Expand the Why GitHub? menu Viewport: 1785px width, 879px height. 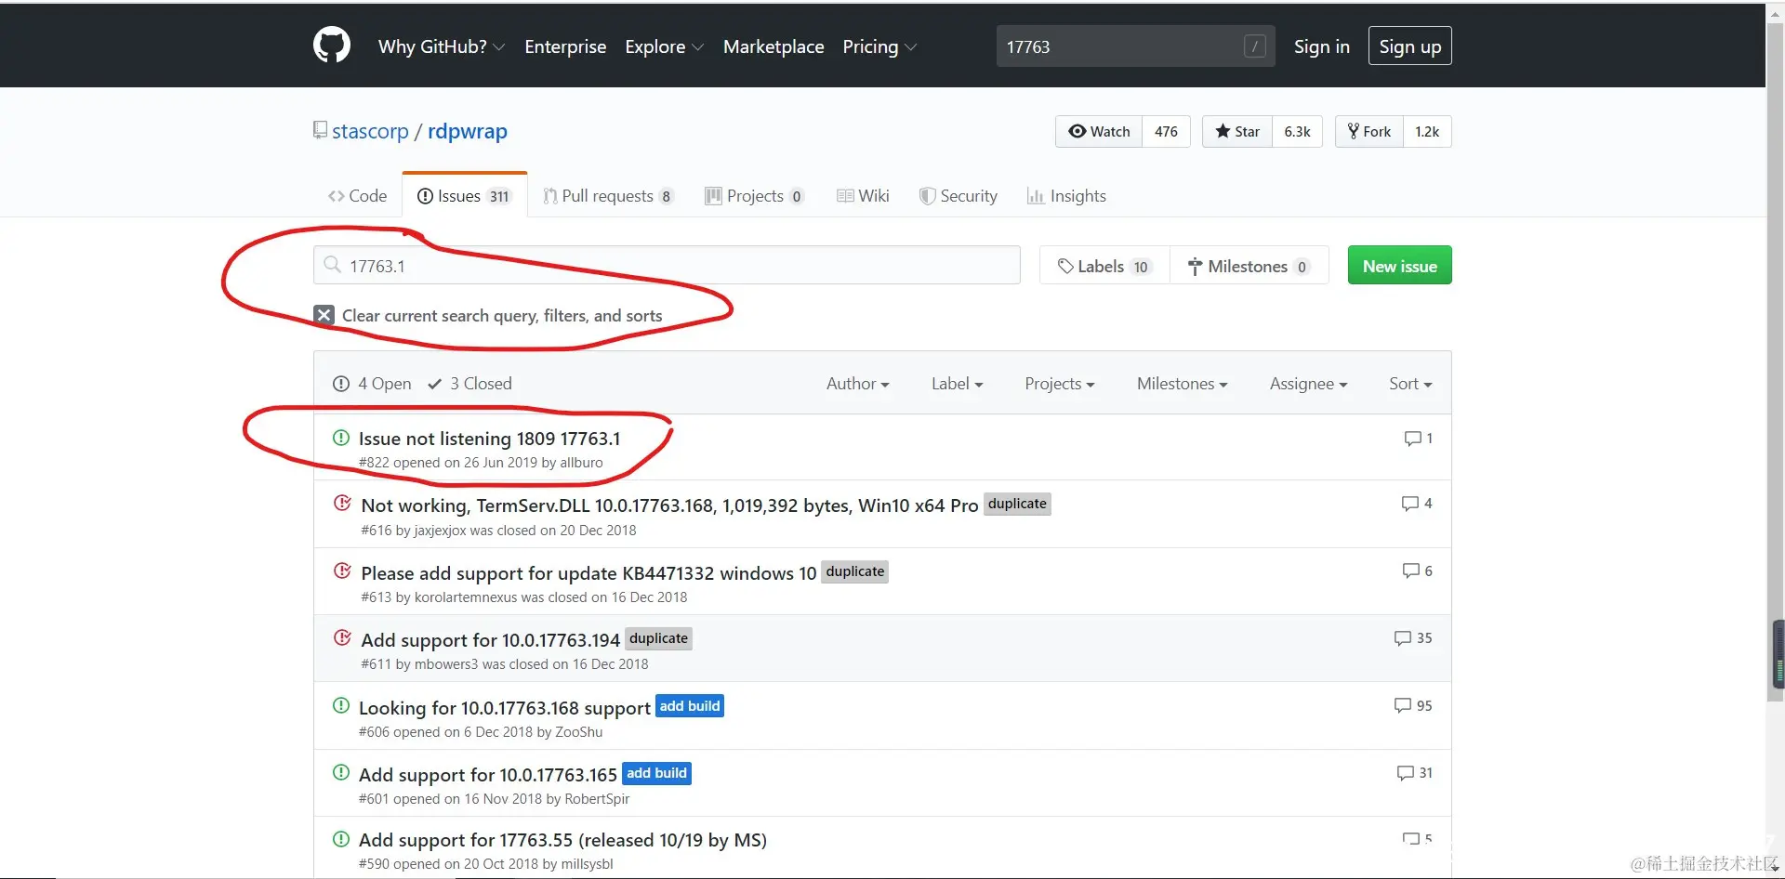[442, 46]
